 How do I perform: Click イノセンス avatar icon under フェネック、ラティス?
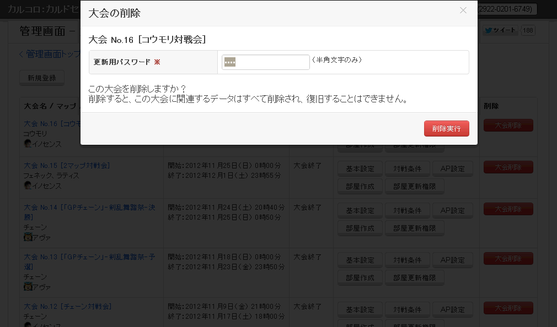click(27, 186)
